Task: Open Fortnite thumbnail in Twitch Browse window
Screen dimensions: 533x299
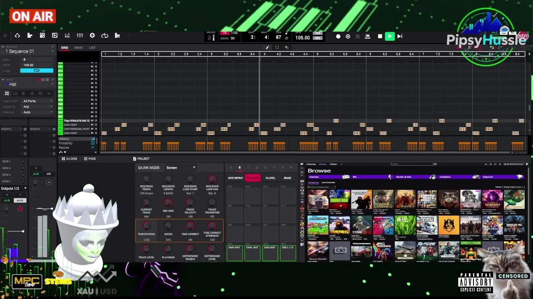Action: (x=339, y=226)
